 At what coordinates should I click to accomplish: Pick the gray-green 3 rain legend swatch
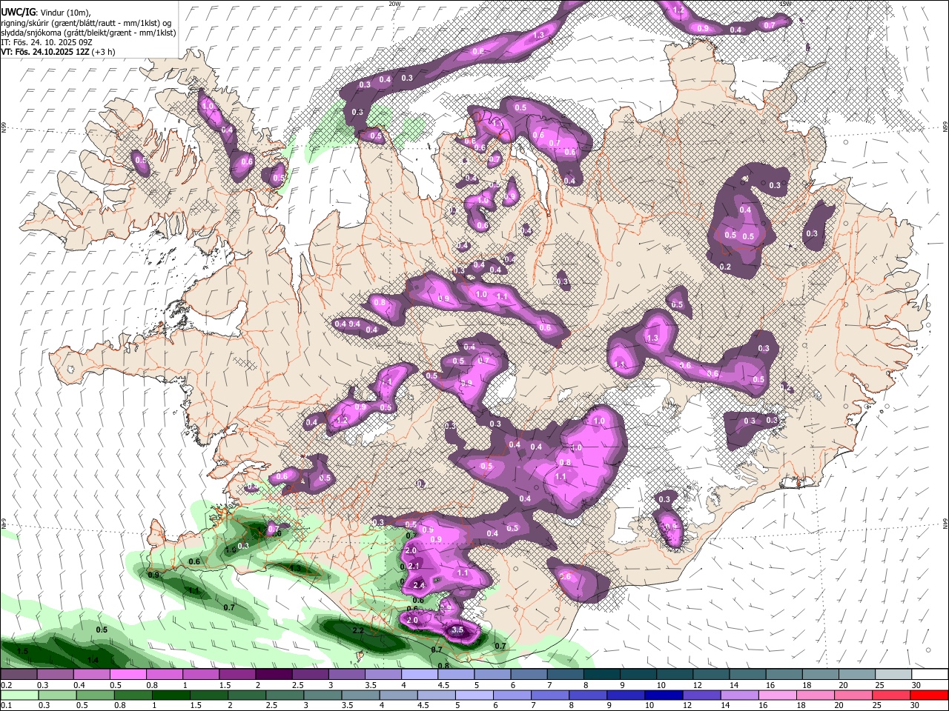click(x=323, y=695)
